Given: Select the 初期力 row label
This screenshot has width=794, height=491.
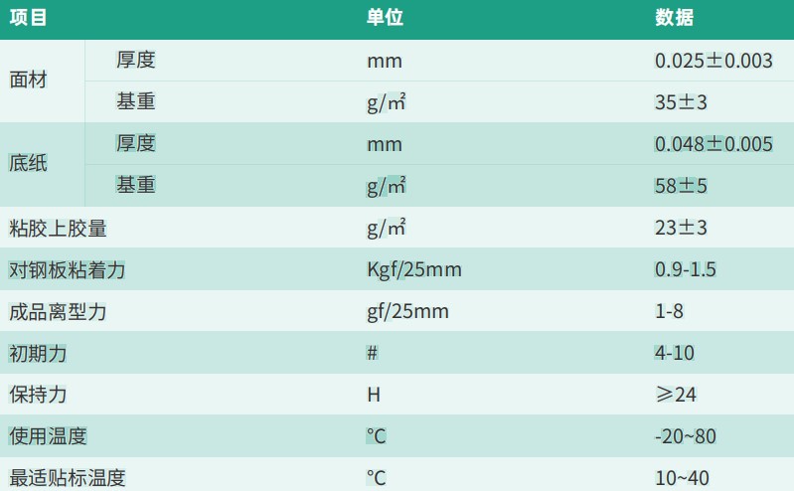Looking at the screenshot, I should [38, 353].
